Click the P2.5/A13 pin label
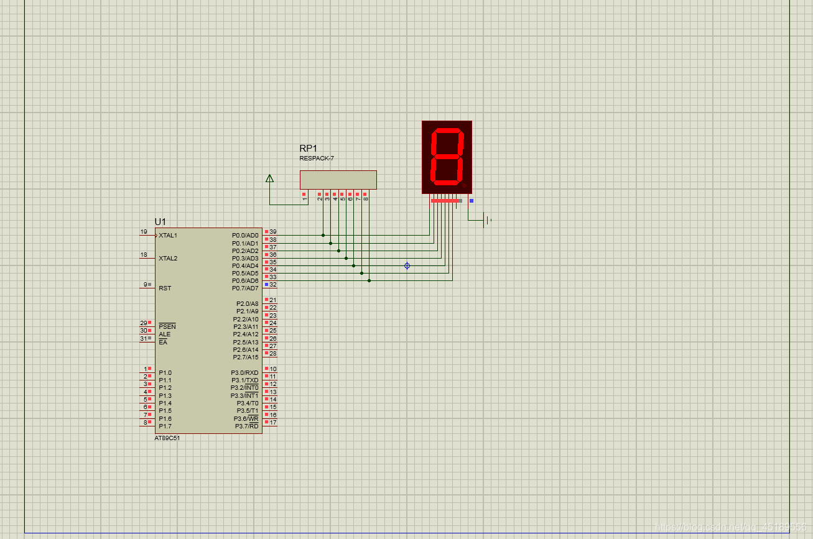The width and height of the screenshot is (813, 539). click(246, 343)
